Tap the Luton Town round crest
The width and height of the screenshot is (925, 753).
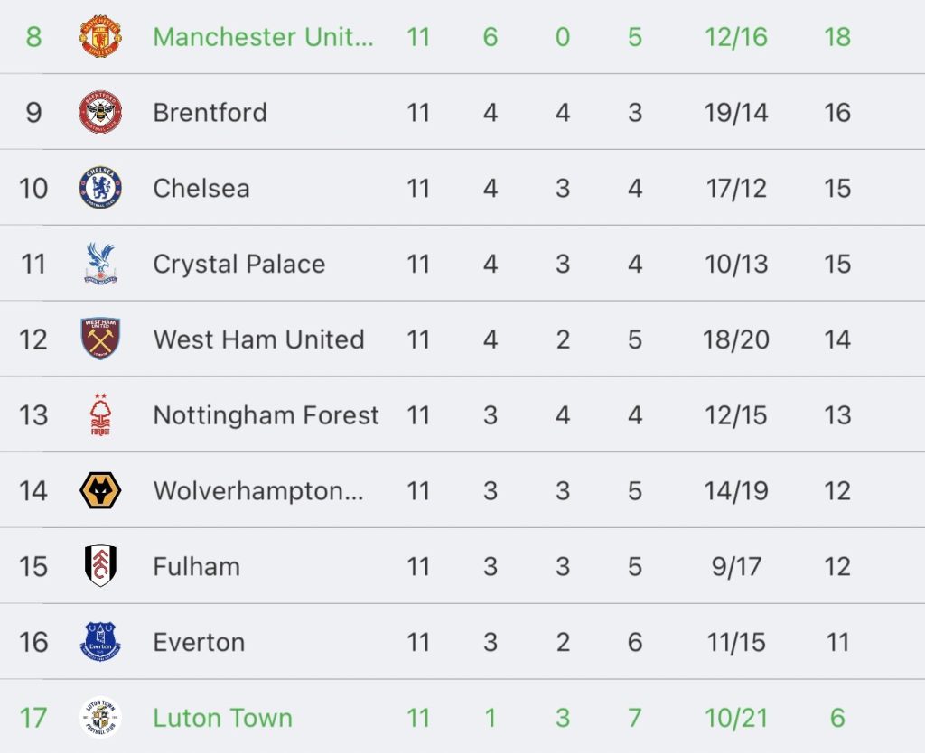tap(100, 718)
